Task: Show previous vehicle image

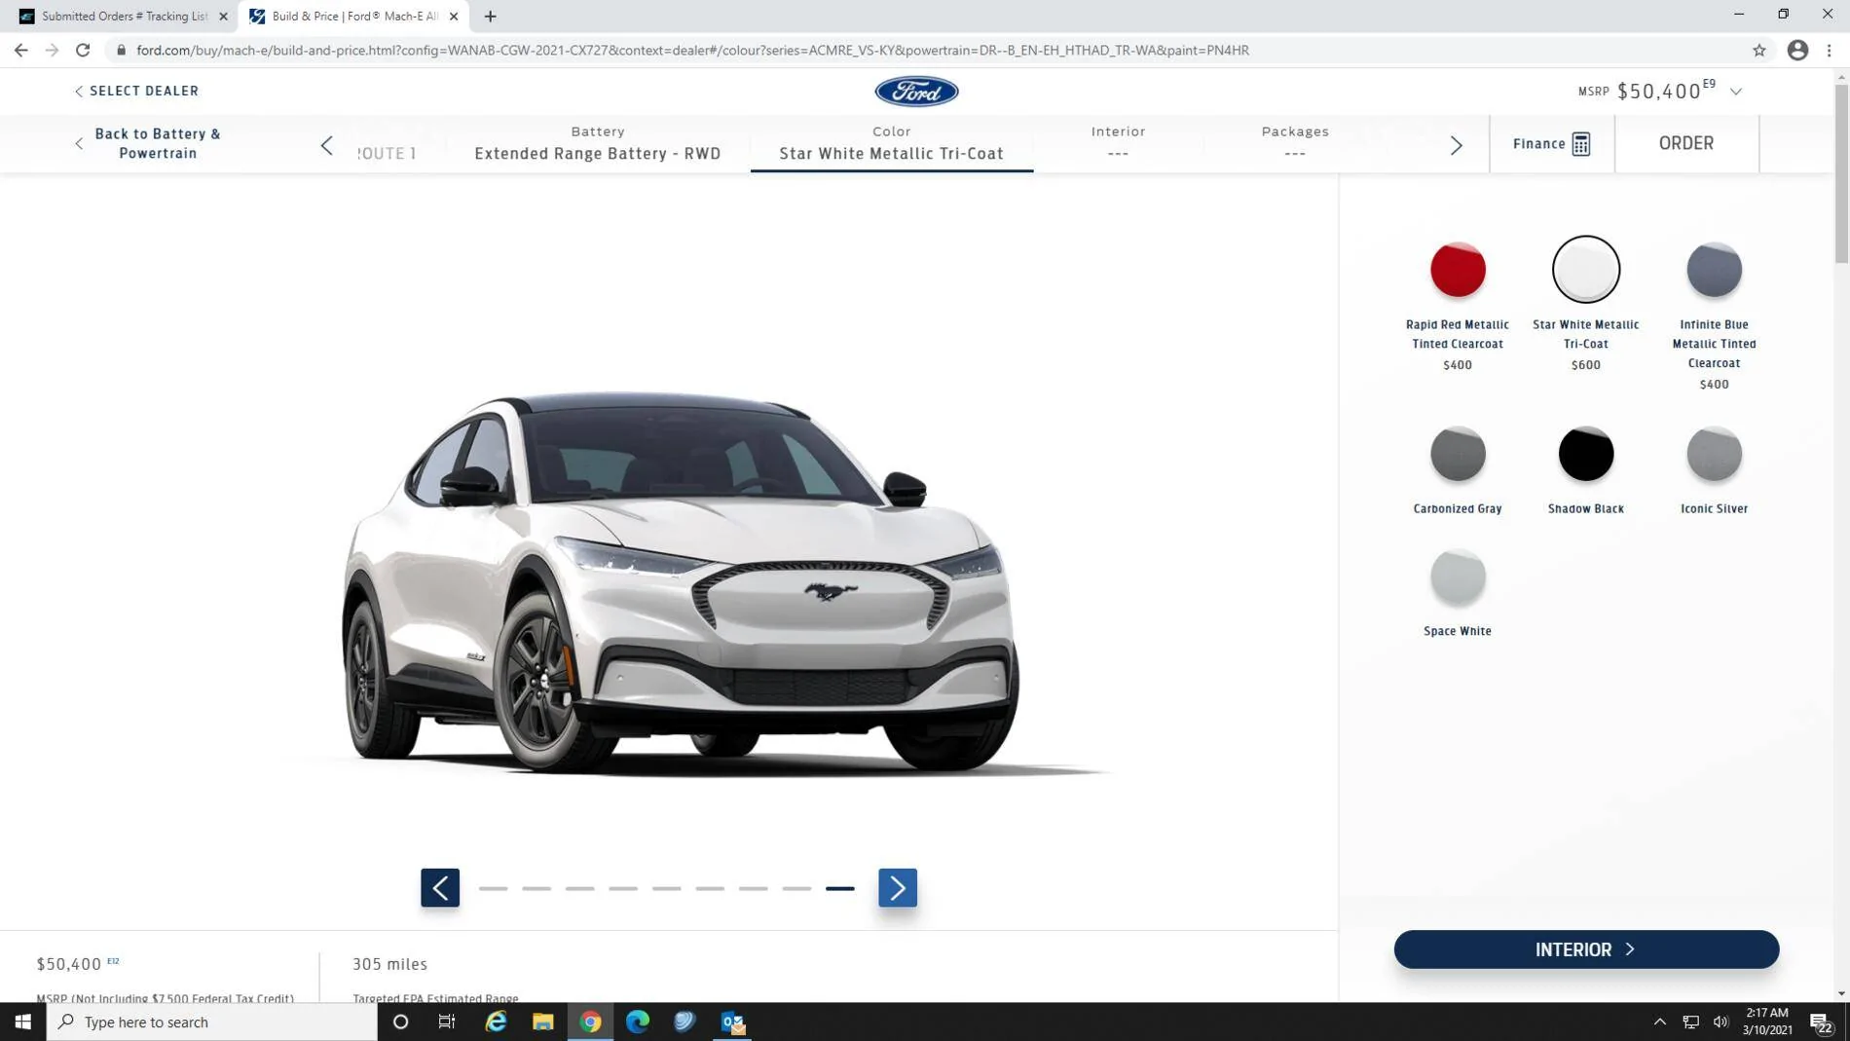Action: tap(440, 887)
